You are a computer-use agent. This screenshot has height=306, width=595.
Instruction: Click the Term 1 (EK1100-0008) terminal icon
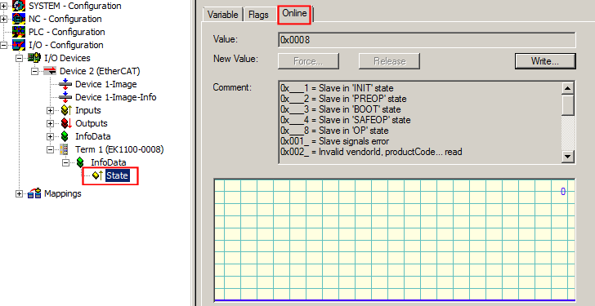point(64,149)
